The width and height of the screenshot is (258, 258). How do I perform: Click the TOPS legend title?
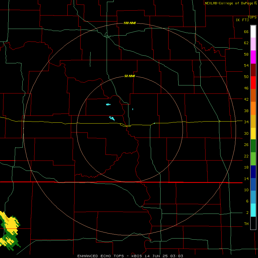pyautogui.click(x=252, y=17)
